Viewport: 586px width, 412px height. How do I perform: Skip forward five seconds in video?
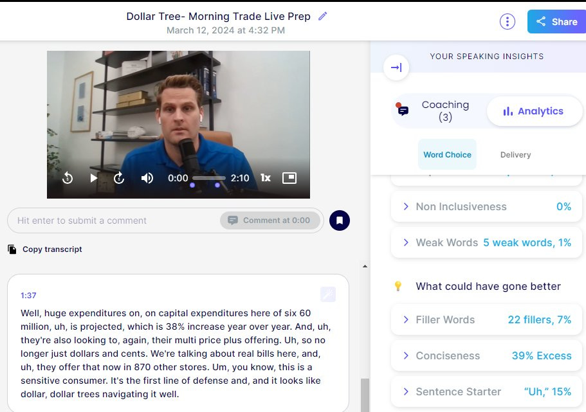(x=119, y=178)
